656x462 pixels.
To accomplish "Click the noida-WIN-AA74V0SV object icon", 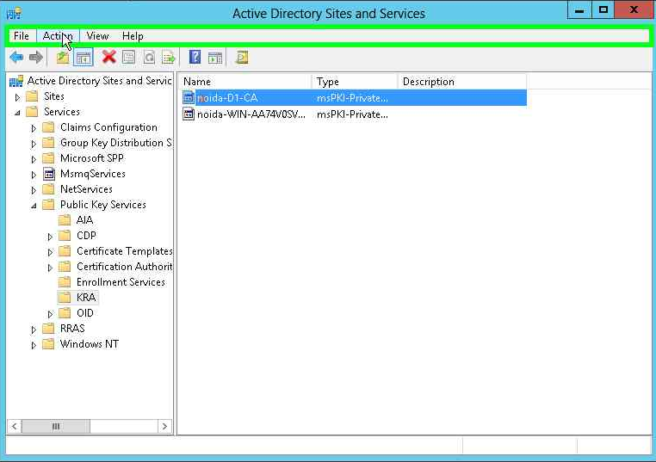I will pyautogui.click(x=189, y=114).
